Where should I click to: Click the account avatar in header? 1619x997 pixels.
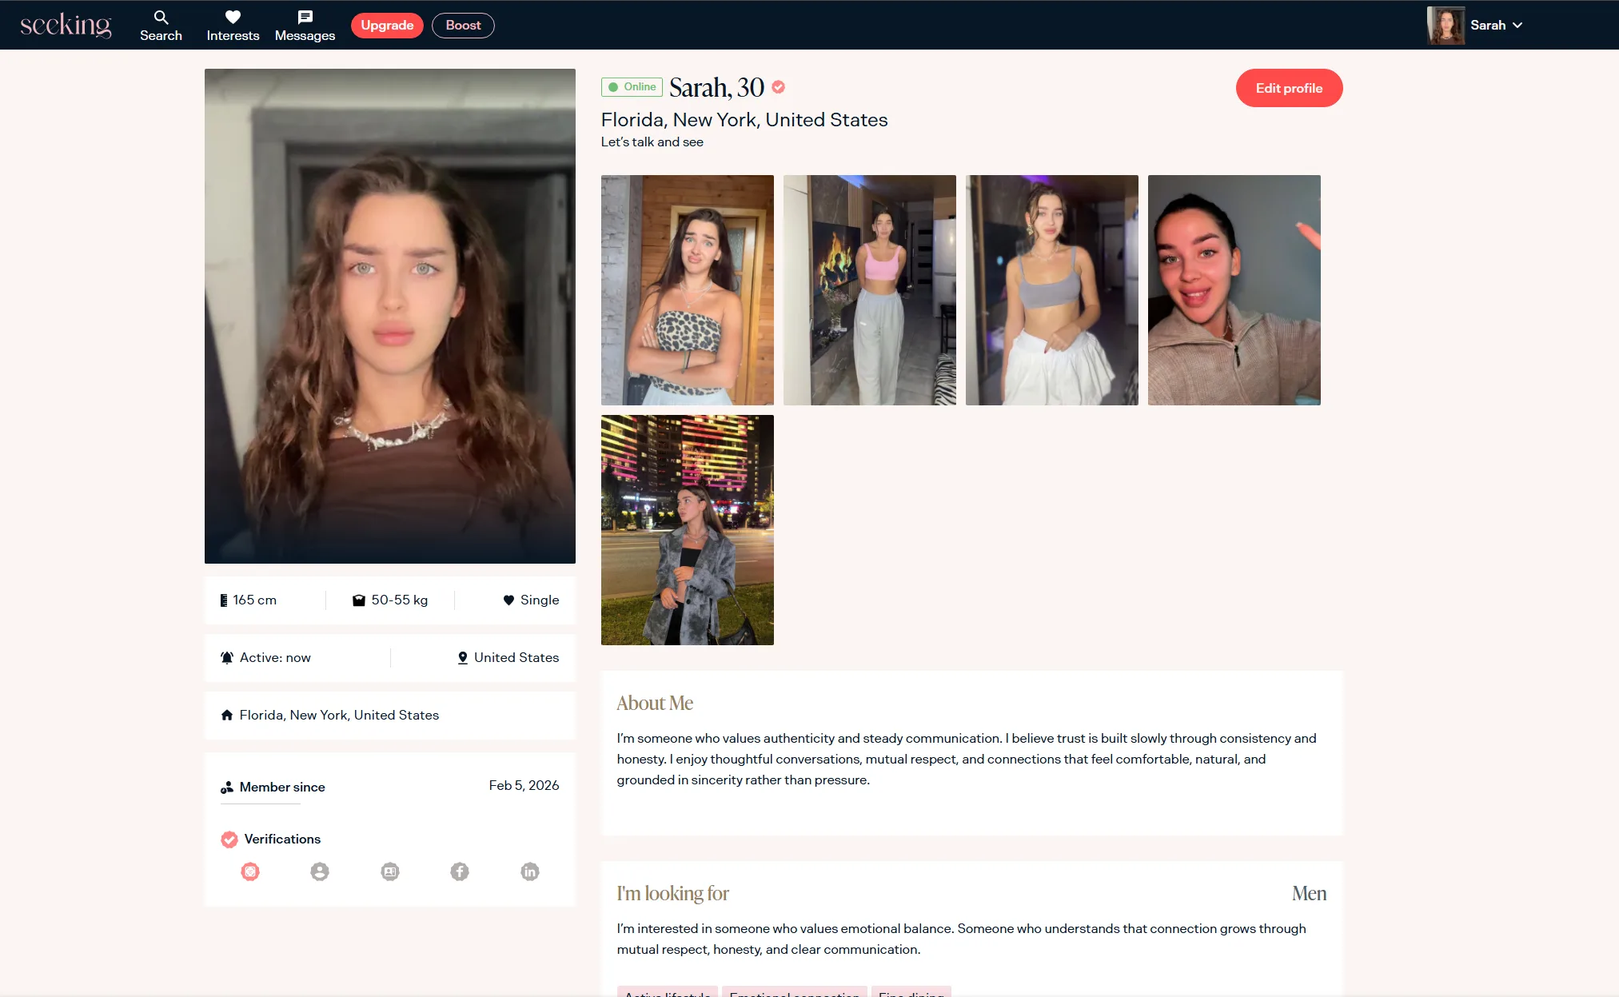click(x=1446, y=25)
